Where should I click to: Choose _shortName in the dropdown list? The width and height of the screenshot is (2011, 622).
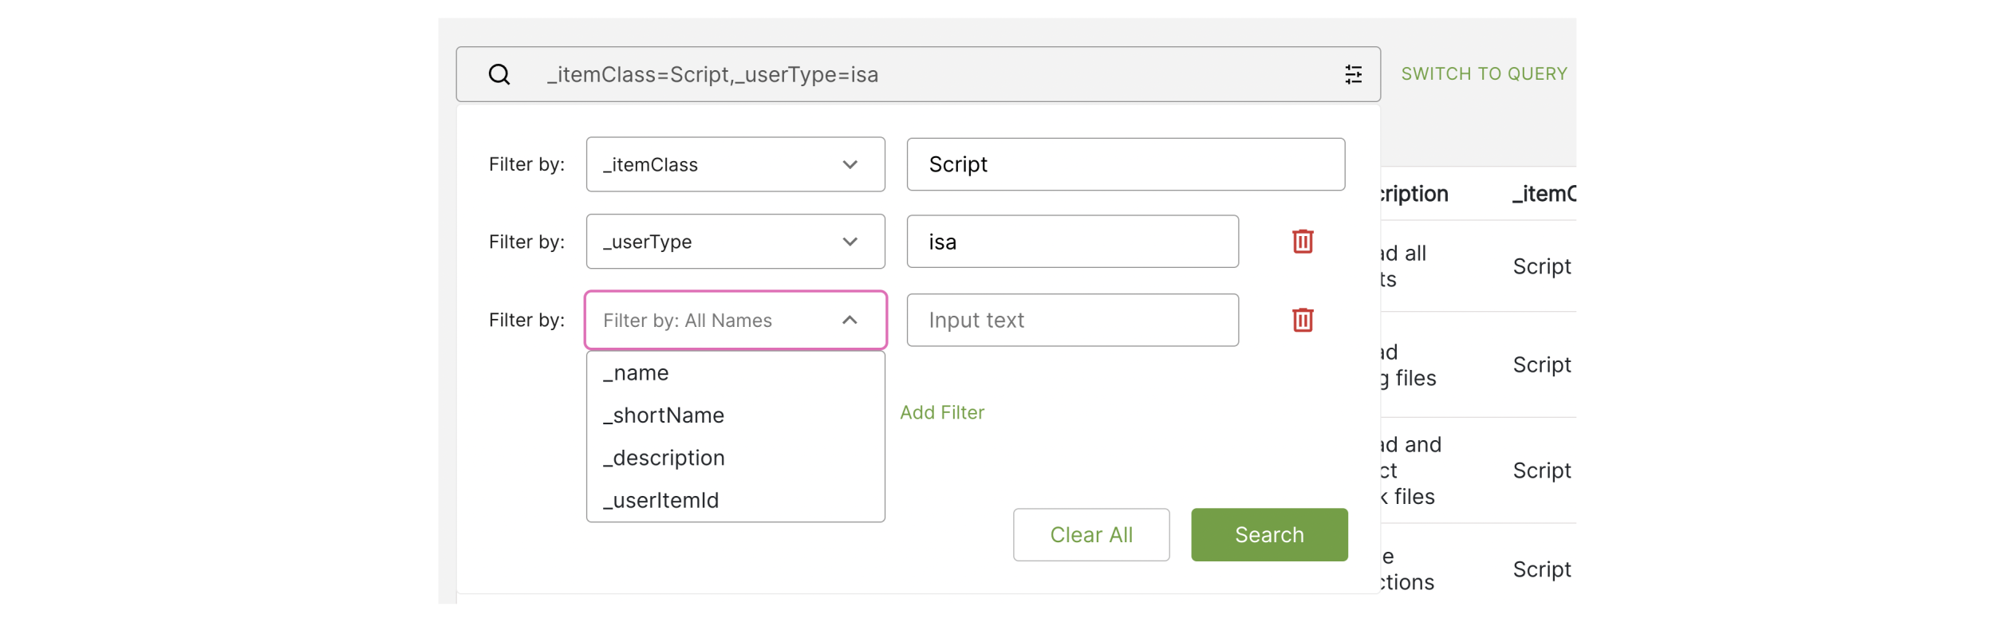[x=664, y=415]
